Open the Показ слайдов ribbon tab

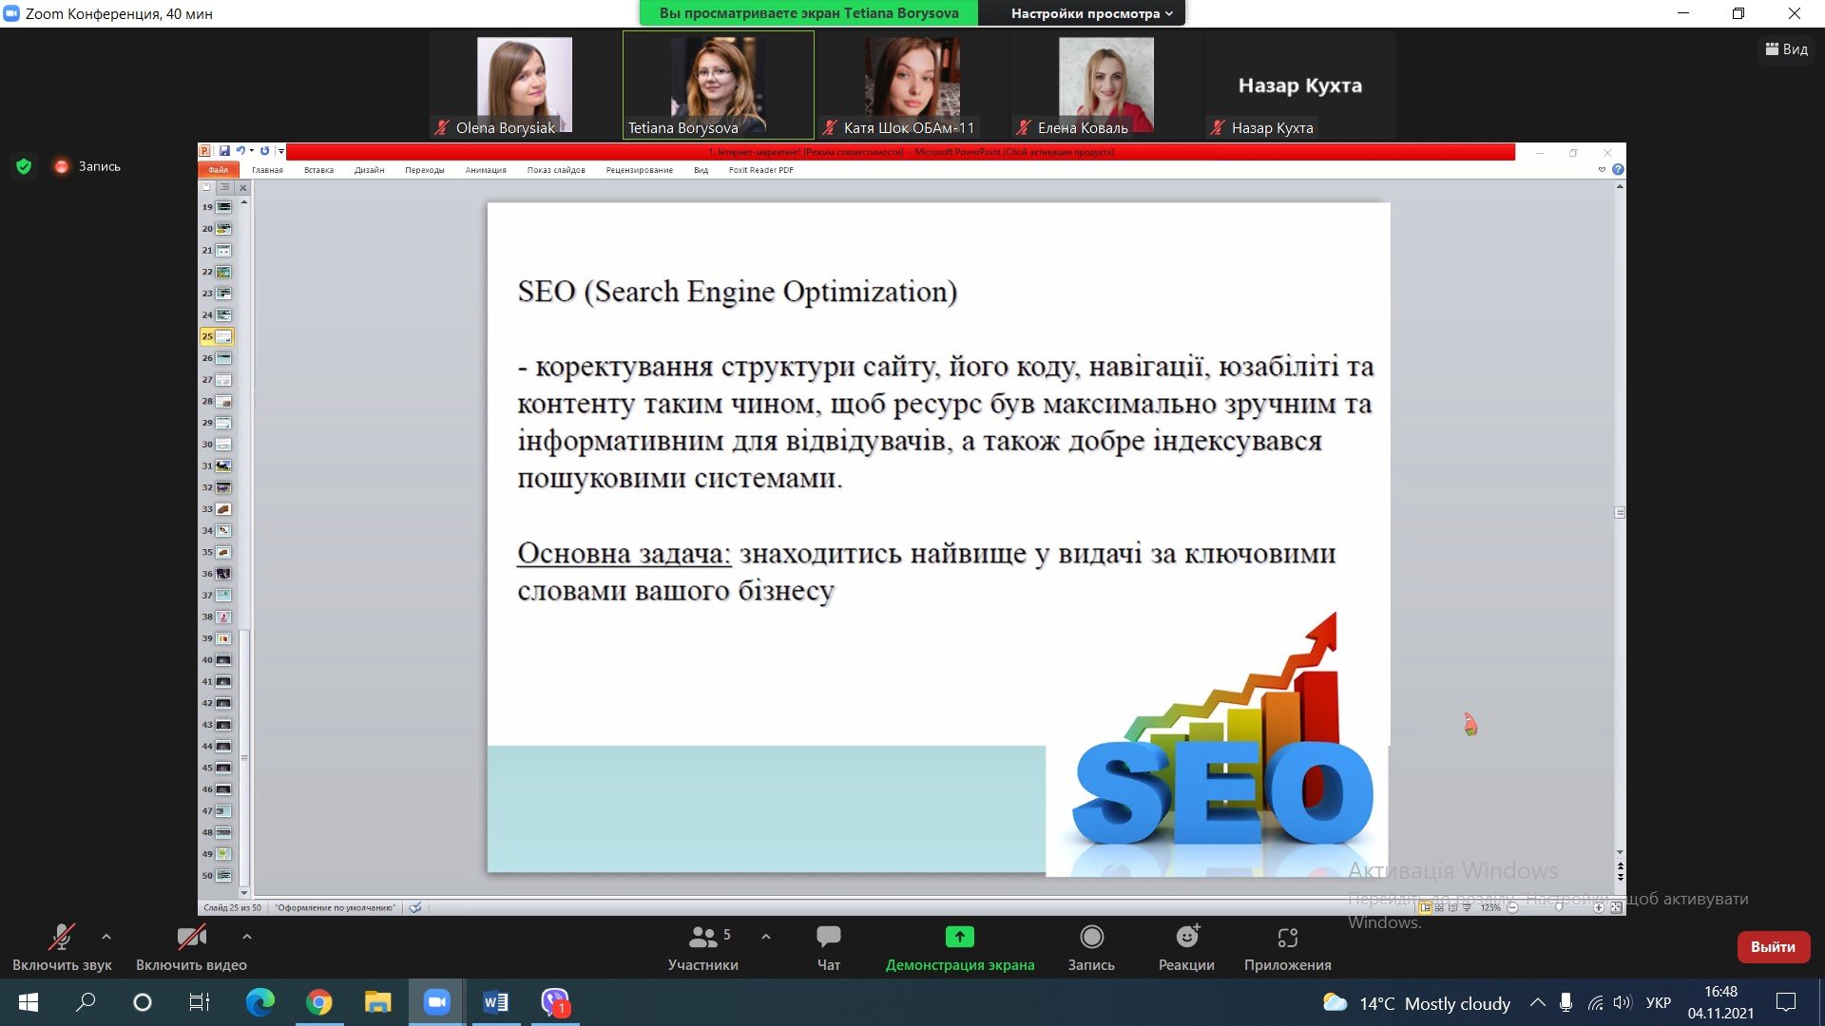556,170
